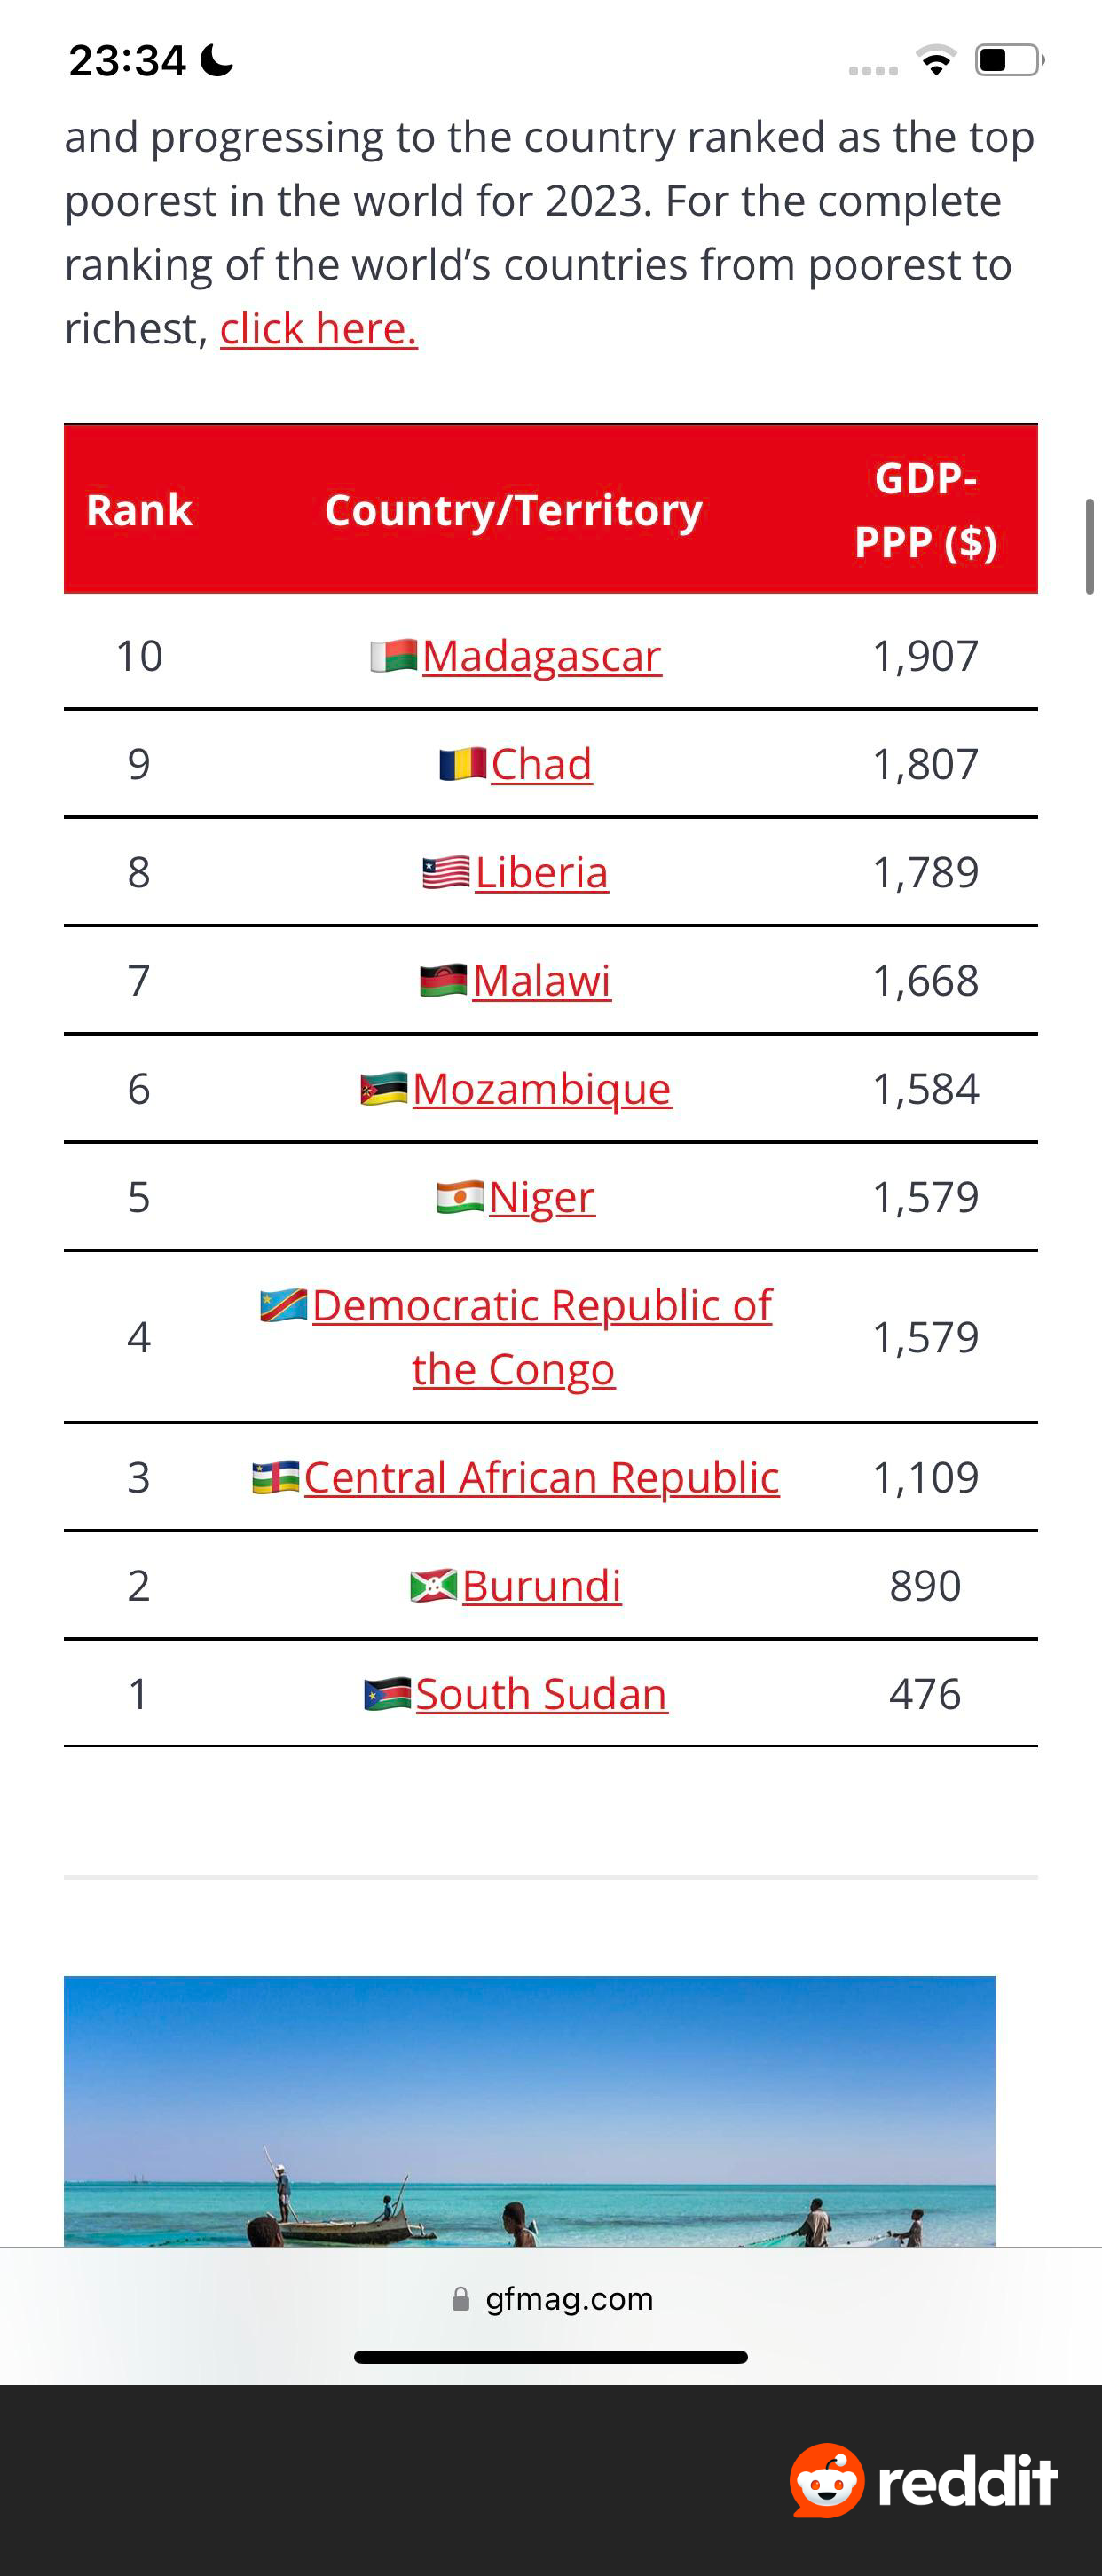Tap the Reddit logo watermark
This screenshot has width=1102, height=2576.
(923, 2480)
